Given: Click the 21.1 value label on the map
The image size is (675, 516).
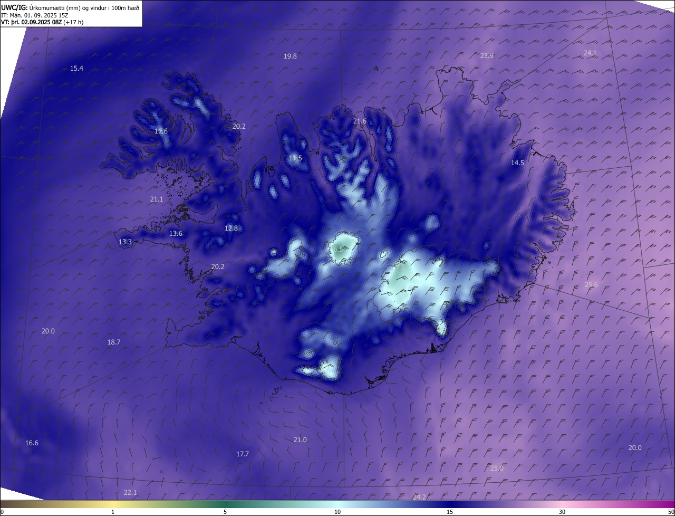Looking at the screenshot, I should click(157, 199).
